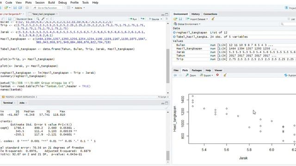Switch to the Connections tab

click(x=210, y=14)
